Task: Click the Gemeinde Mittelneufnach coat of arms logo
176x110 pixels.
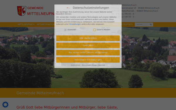Action: pyautogui.click(x=22, y=11)
